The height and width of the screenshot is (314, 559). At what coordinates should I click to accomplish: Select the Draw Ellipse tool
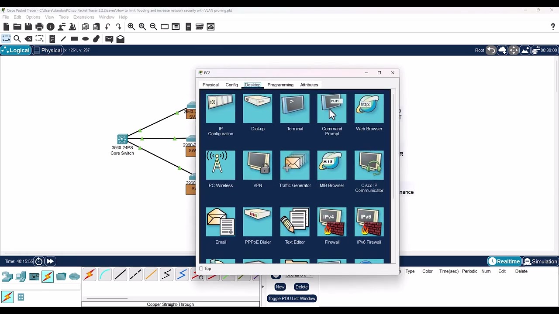85,39
